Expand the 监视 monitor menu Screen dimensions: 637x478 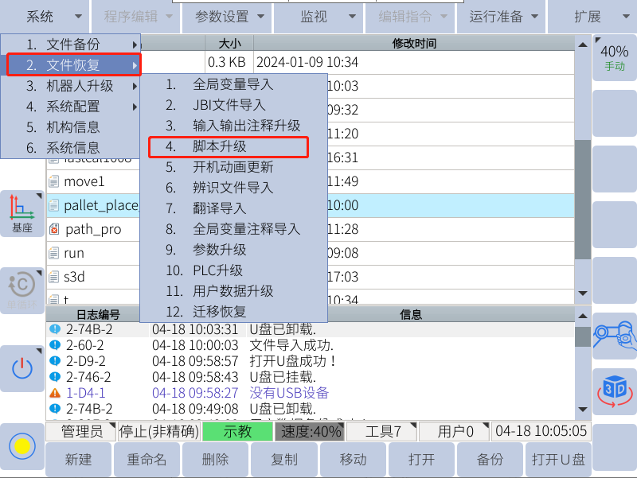319,16
